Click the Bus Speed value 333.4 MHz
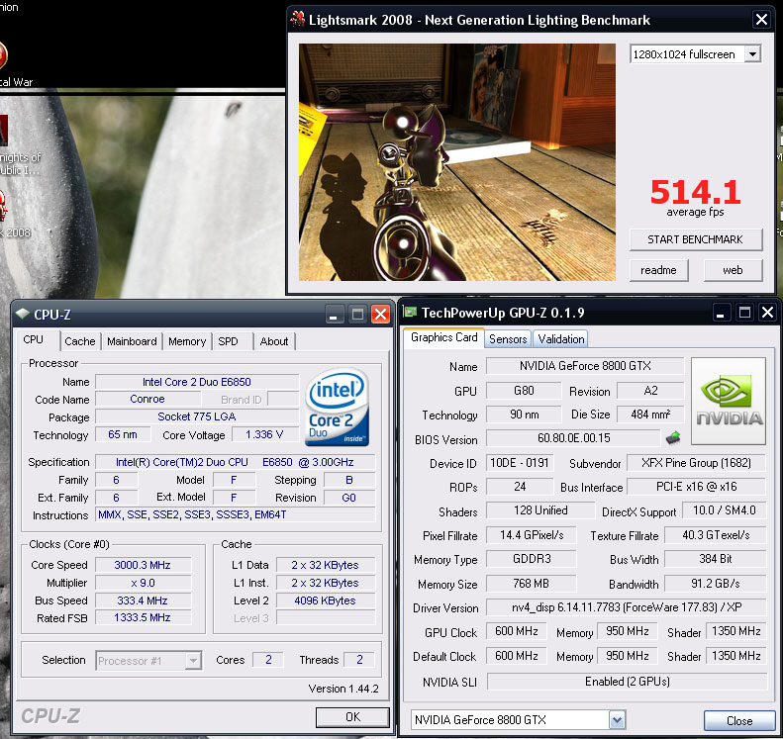Screen dimensions: 783x739 [143, 600]
